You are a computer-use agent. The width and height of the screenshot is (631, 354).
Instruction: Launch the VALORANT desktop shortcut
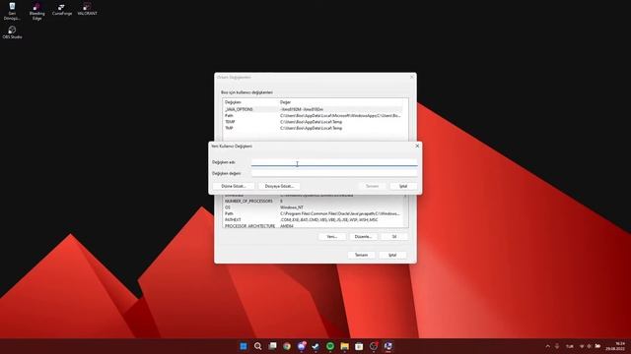click(x=87, y=9)
